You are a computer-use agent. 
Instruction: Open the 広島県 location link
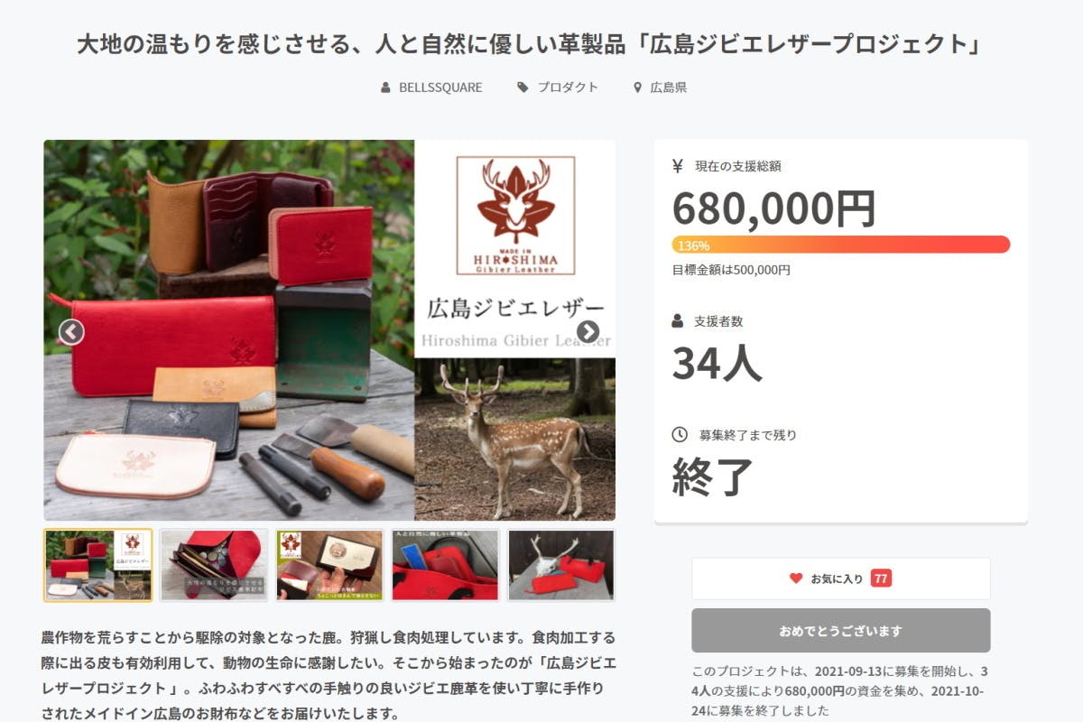669,88
